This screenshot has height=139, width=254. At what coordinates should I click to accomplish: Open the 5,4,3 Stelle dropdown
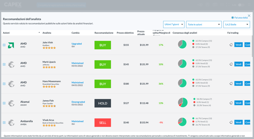(237, 24)
